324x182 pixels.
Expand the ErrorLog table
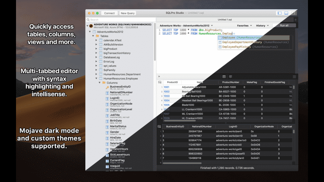(x=96, y=61)
